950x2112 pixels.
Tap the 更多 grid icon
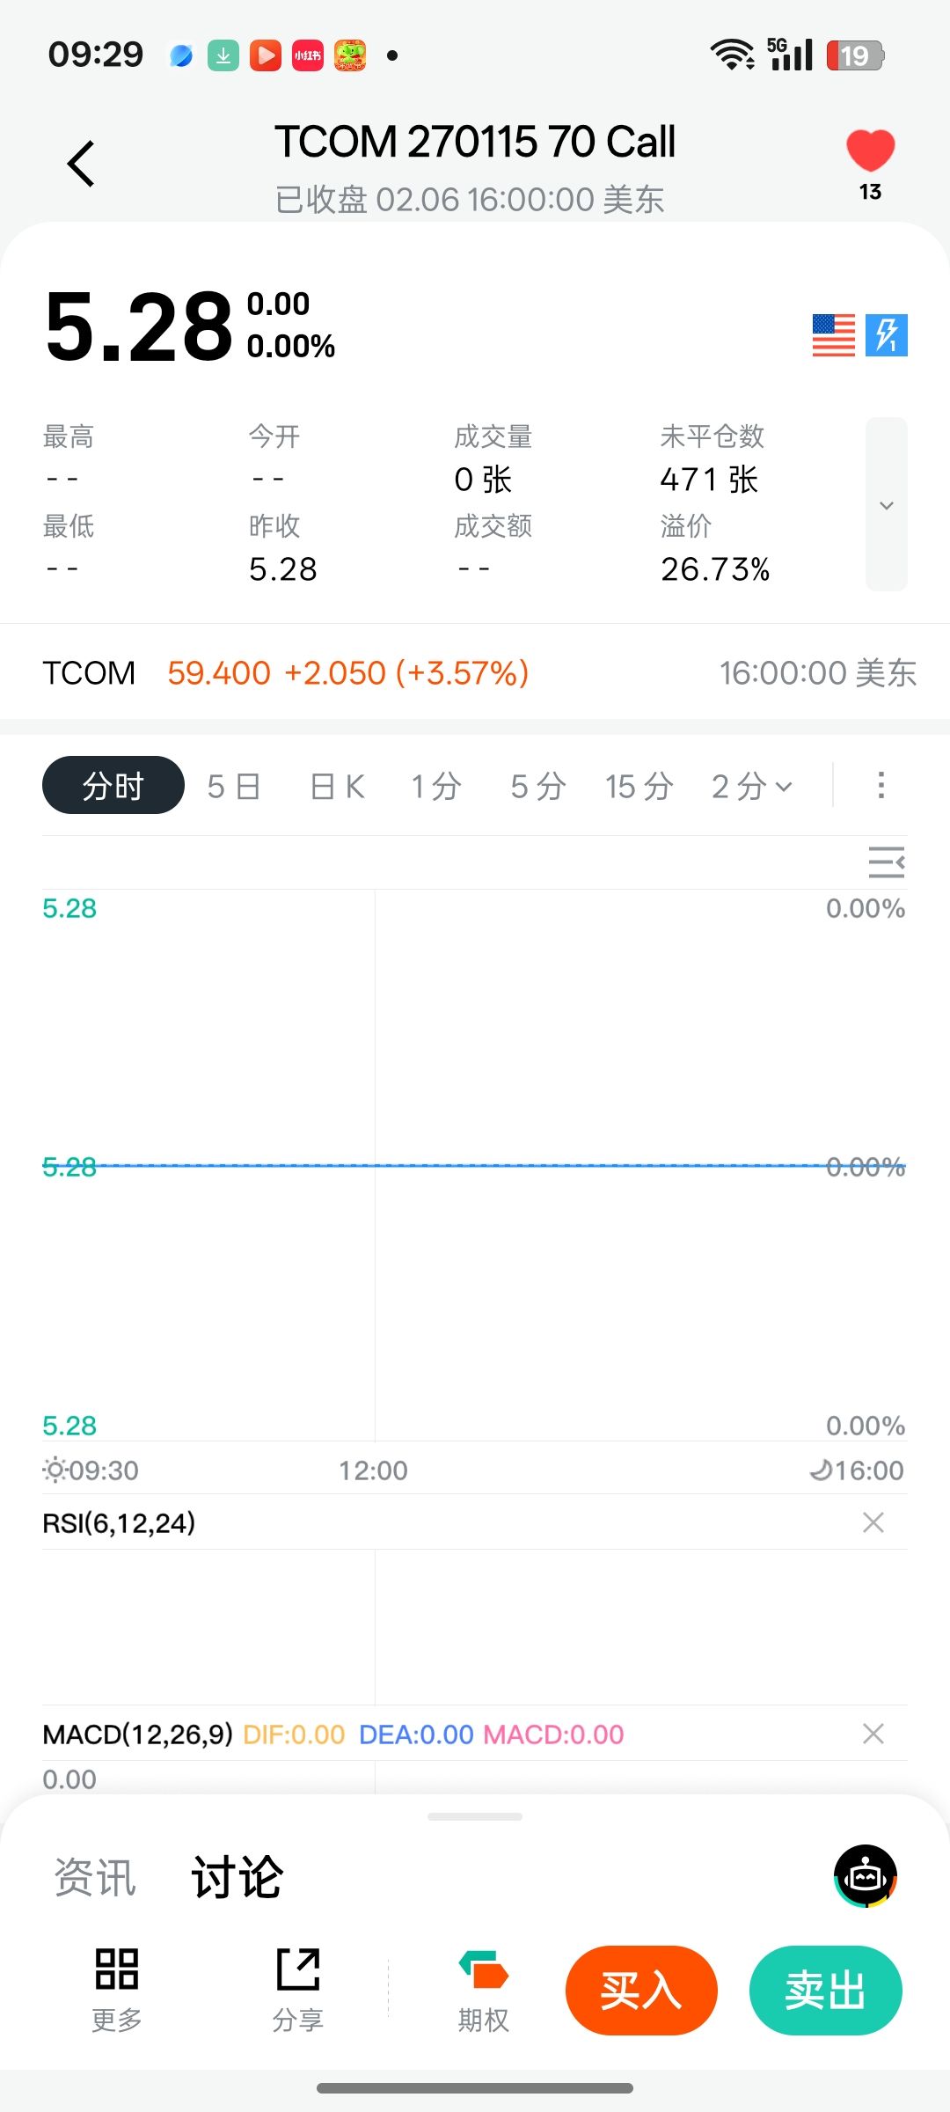(117, 1987)
